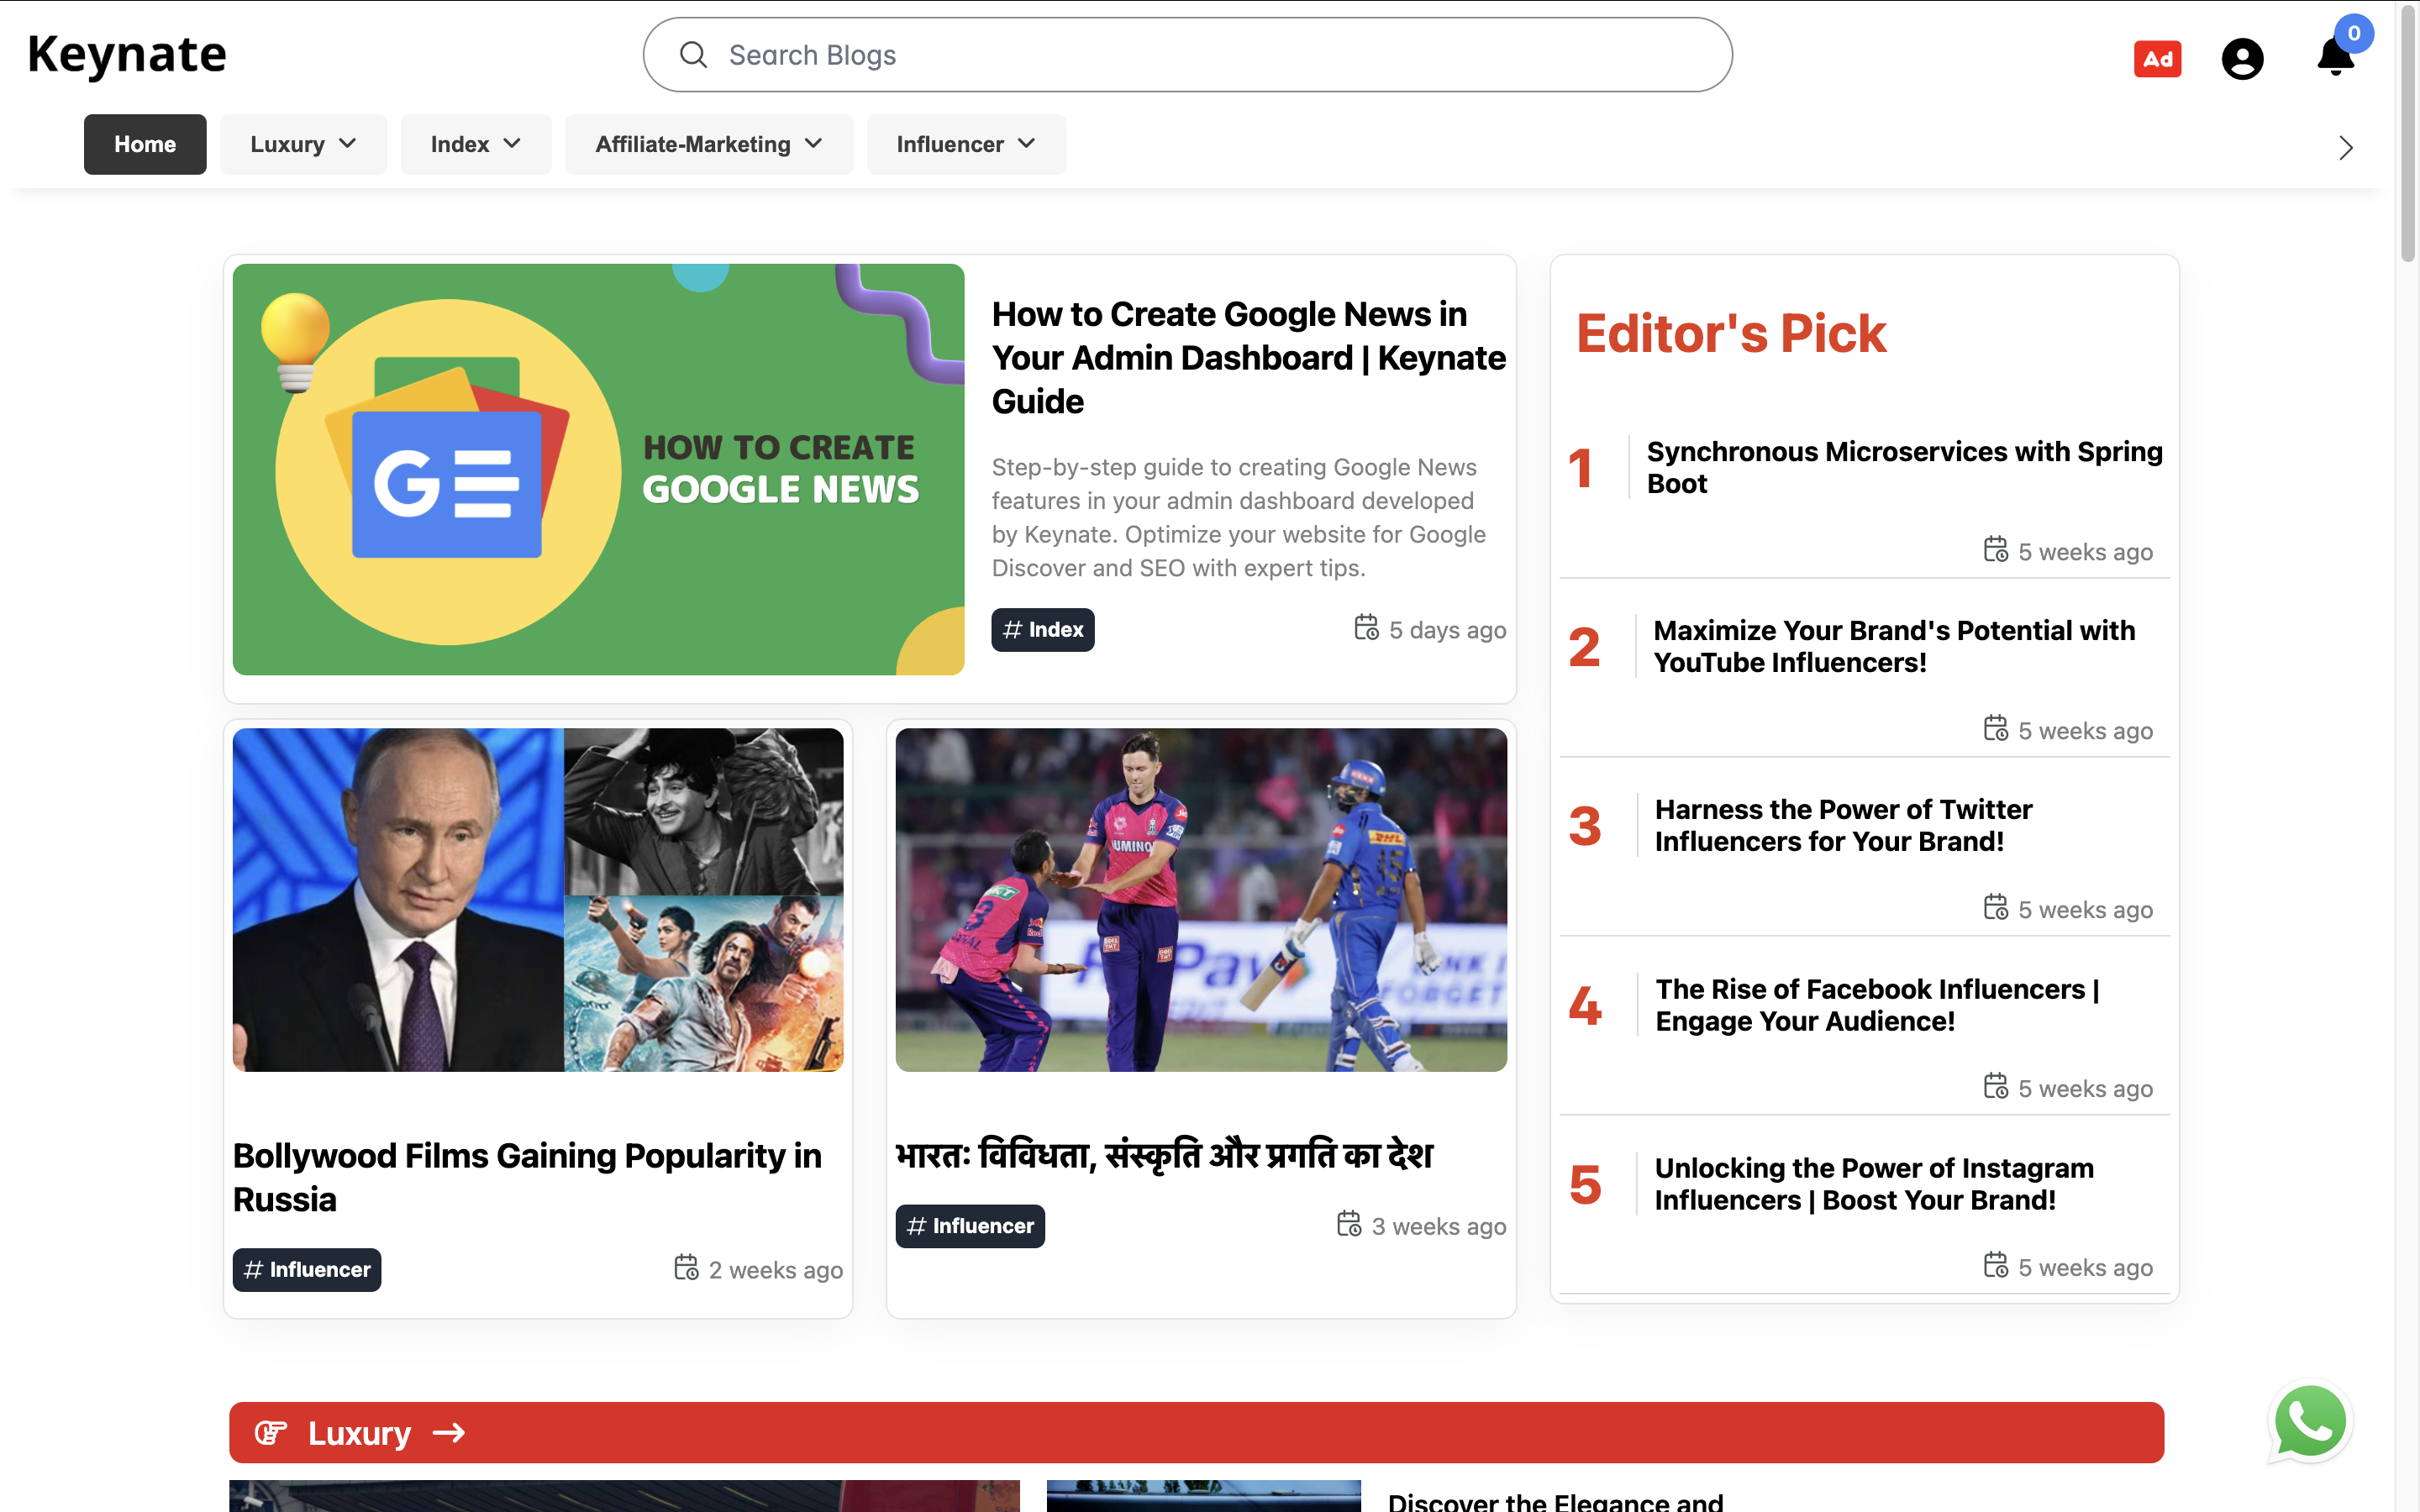Click the hashtag Influencer tag icon
Screen dimensions: 2420x1512
coord(253,1270)
